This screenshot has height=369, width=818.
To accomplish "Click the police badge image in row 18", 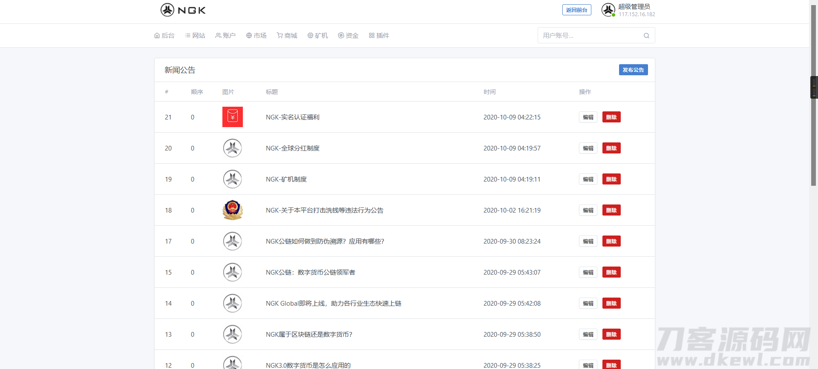I will point(233,210).
